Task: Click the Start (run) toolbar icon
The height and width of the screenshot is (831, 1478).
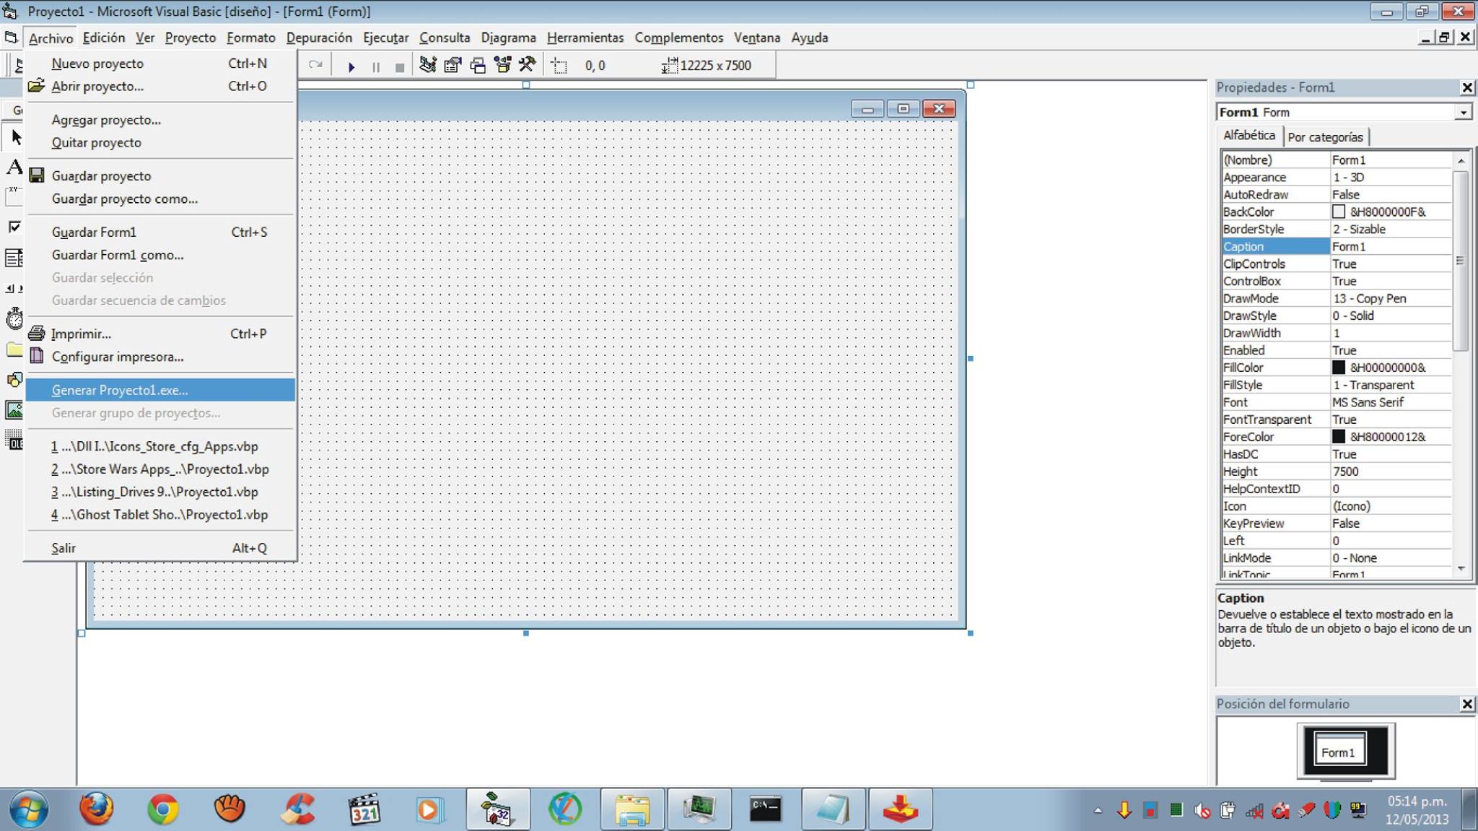Action: coord(351,66)
